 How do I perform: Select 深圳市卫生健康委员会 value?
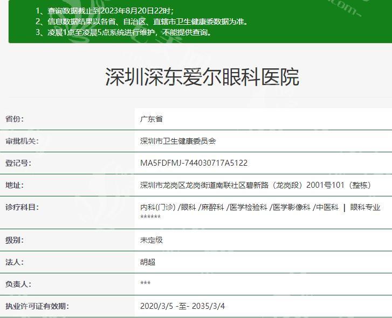click(x=178, y=141)
